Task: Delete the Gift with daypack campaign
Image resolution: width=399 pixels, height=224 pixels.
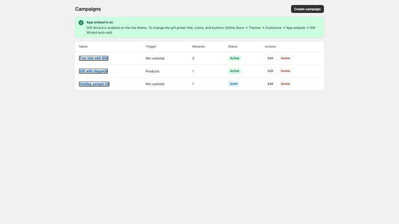Action: pyautogui.click(x=285, y=71)
